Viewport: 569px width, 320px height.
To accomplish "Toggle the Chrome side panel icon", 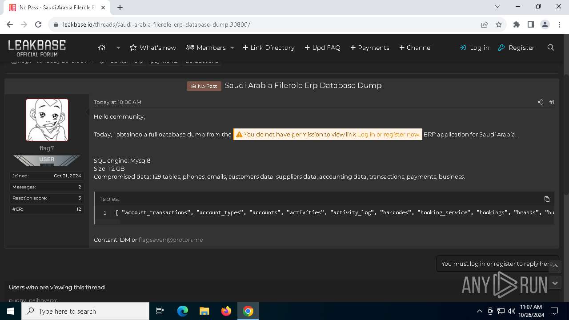I will (531, 24).
